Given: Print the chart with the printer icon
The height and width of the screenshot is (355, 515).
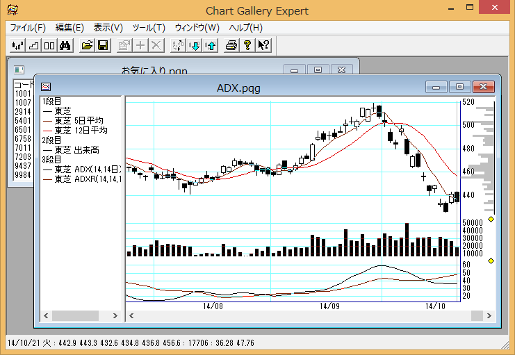Looking at the screenshot, I should pyautogui.click(x=231, y=46).
